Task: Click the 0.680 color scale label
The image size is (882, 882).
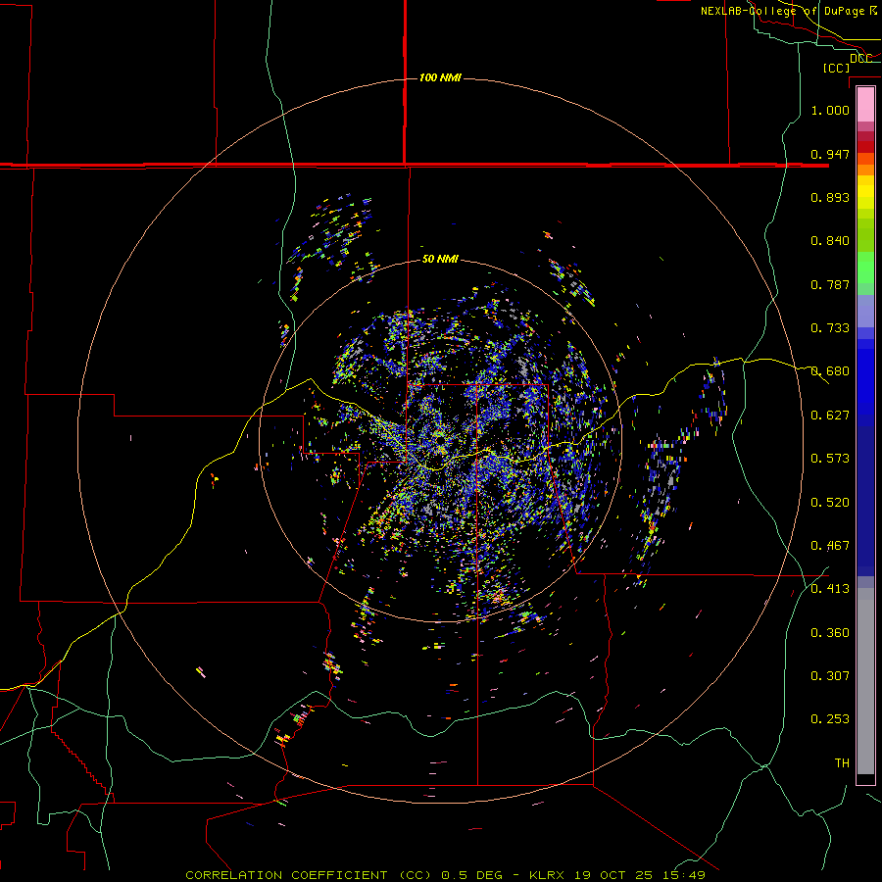Action: 830,371
